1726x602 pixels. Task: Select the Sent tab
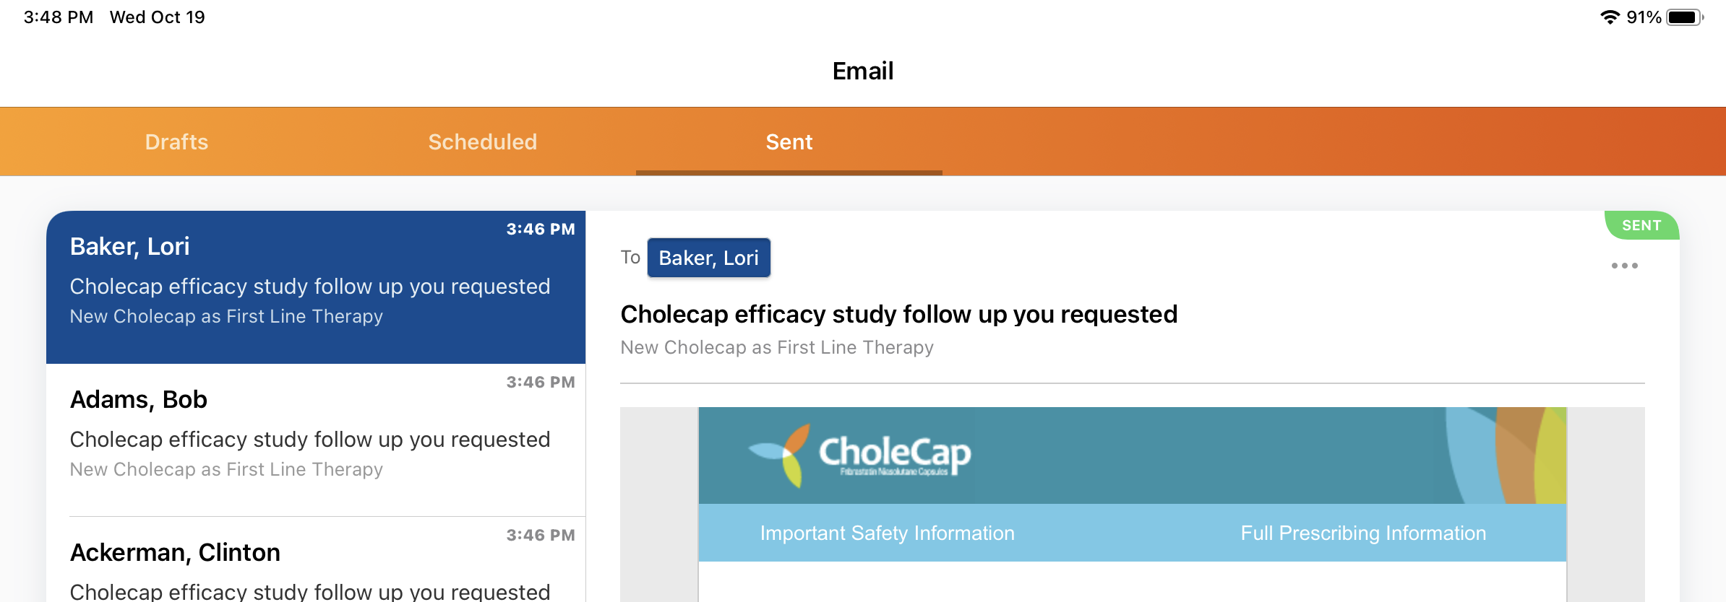pos(789,141)
